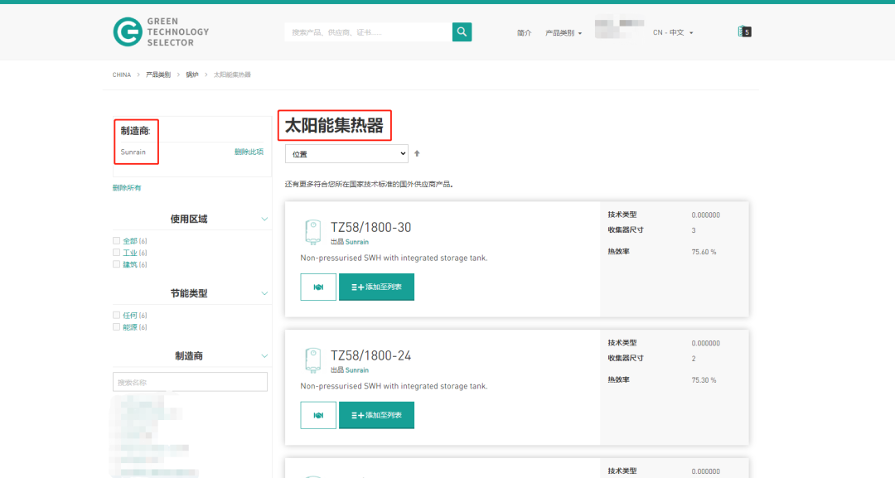
Task: Open the 简介 menu item
Action: (x=524, y=33)
